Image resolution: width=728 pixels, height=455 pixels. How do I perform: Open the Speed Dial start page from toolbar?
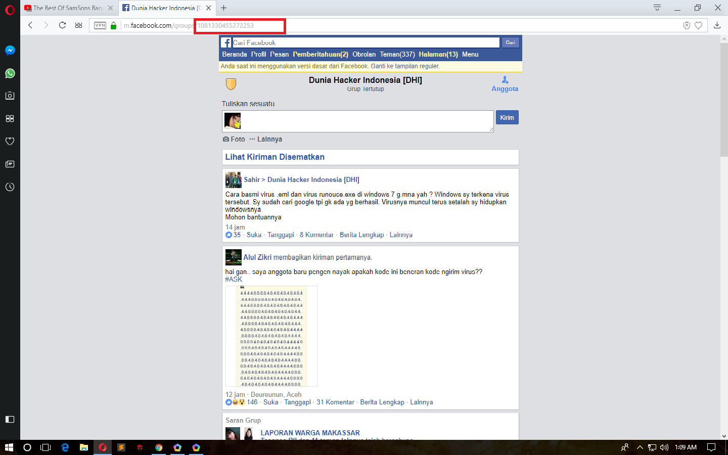78,25
